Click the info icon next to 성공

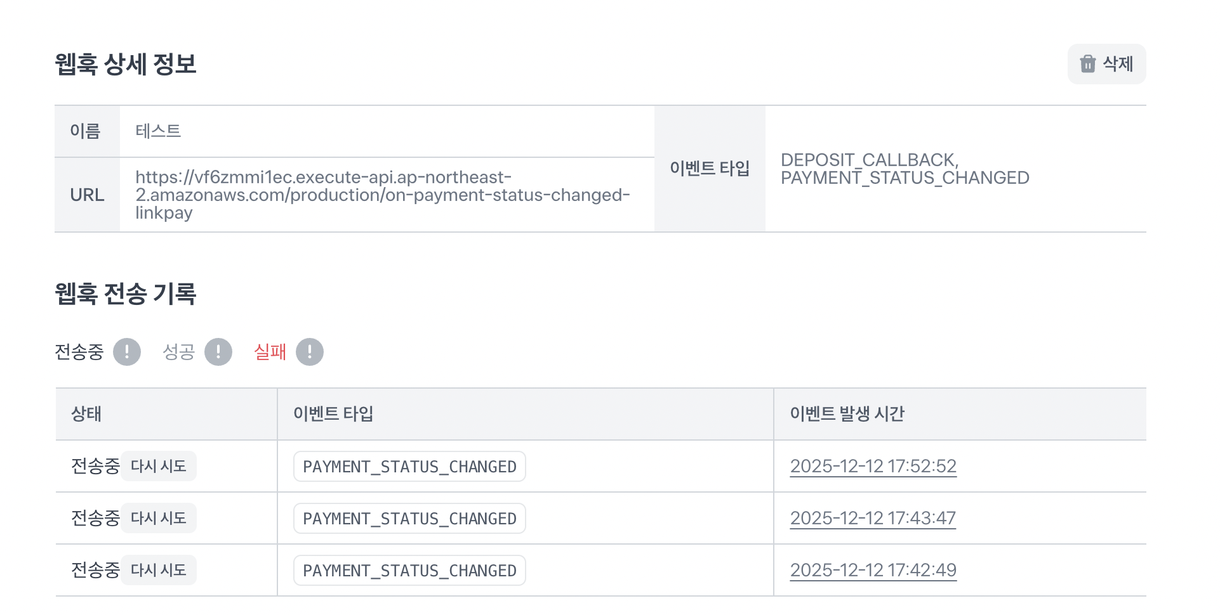(x=218, y=352)
